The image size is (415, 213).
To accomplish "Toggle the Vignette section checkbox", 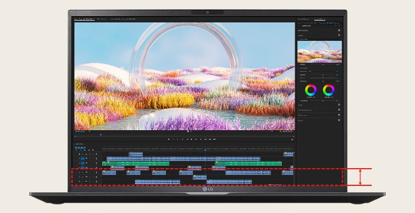I will [x=339, y=120].
